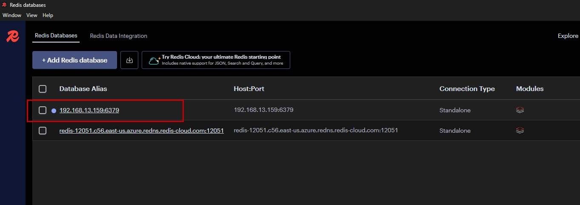Check the box for redis-12051 cloud database
This screenshot has width=580, height=205.
tap(43, 131)
